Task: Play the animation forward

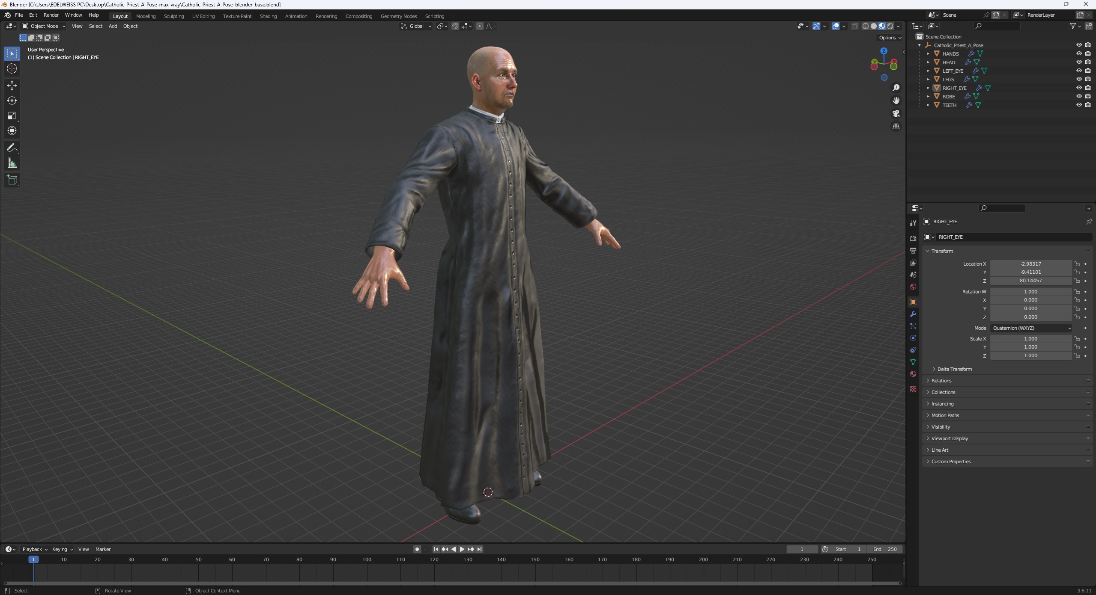Action: point(462,549)
